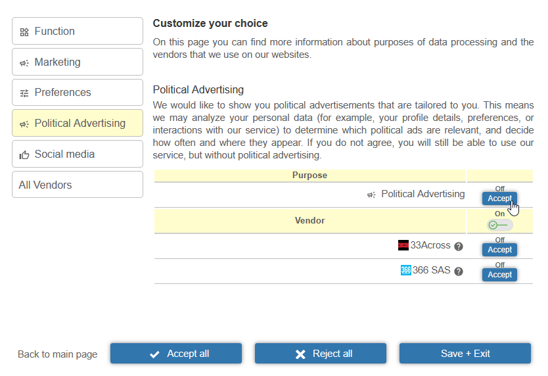This screenshot has width=548, height=376.
Task: Select the Political Advertising sidebar tab
Action: coord(78,124)
